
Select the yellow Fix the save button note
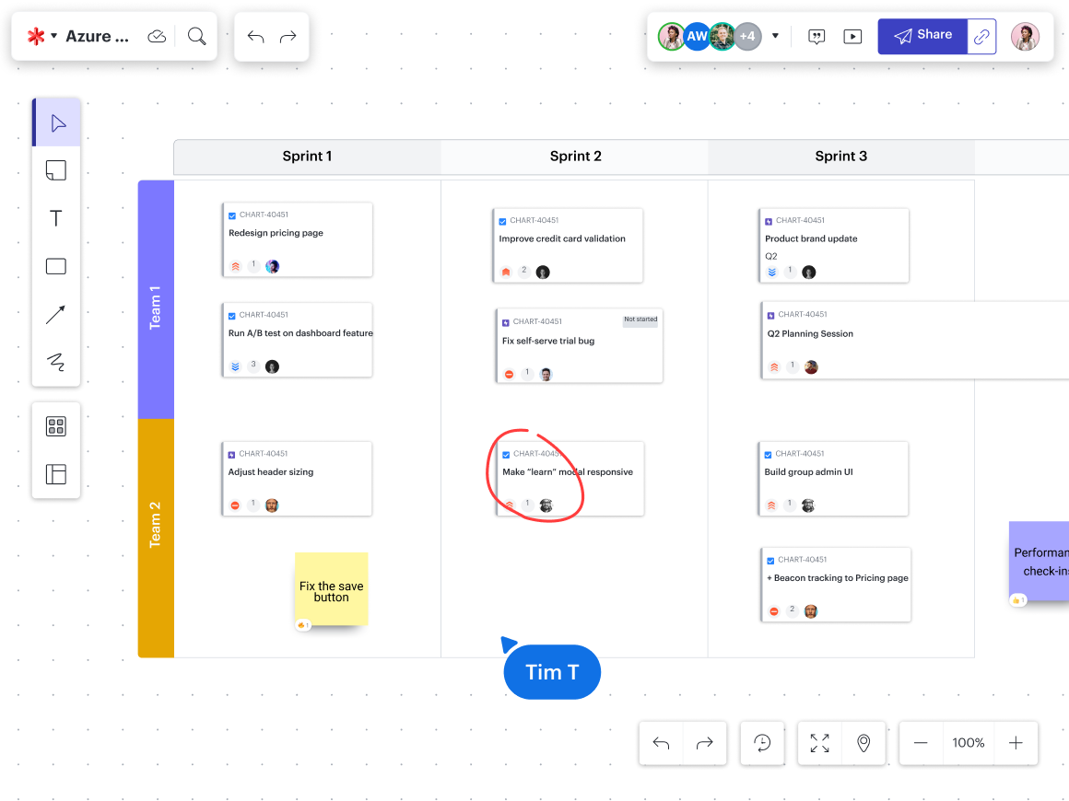coord(331,590)
